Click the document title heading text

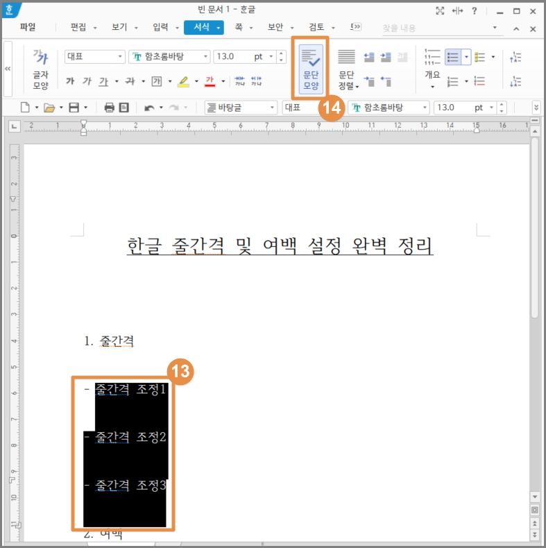point(280,246)
